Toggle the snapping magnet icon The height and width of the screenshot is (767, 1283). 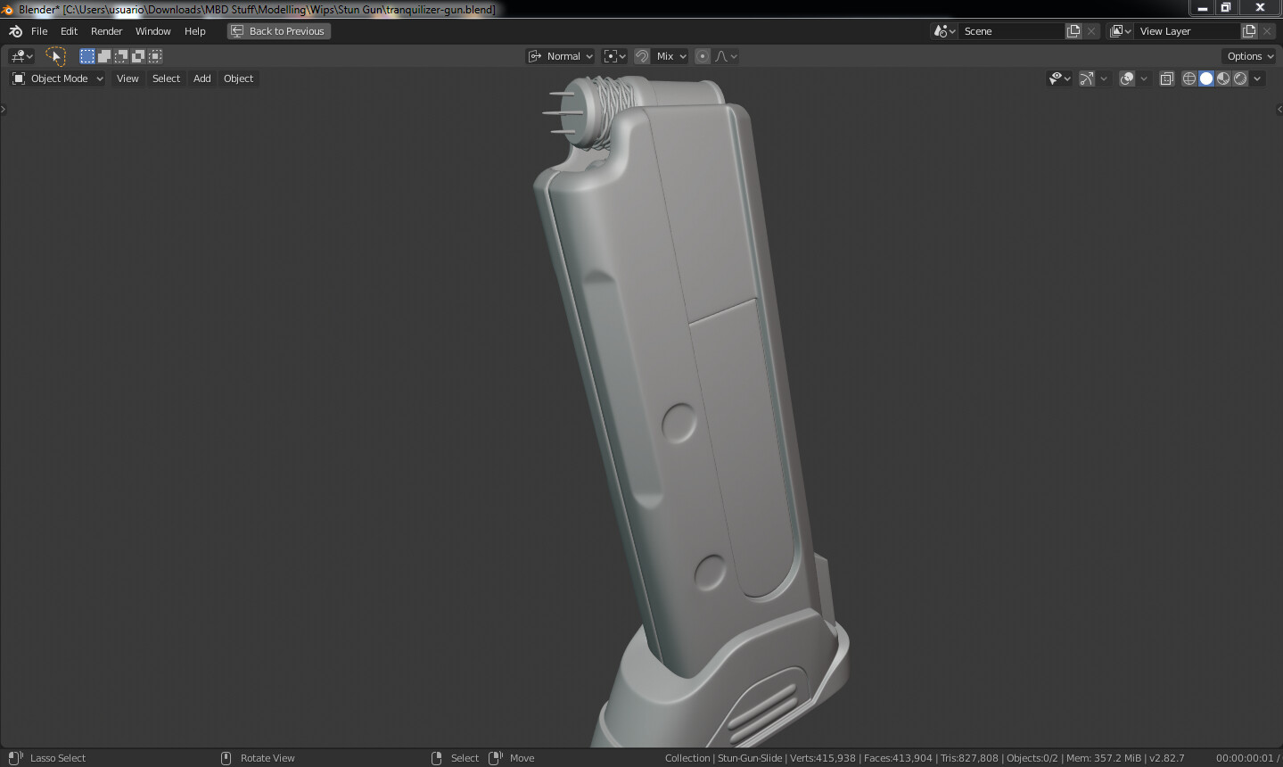tap(642, 56)
